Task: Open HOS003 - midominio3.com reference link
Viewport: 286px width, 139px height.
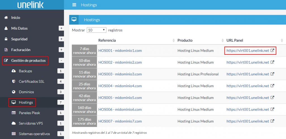Action: [120, 74]
